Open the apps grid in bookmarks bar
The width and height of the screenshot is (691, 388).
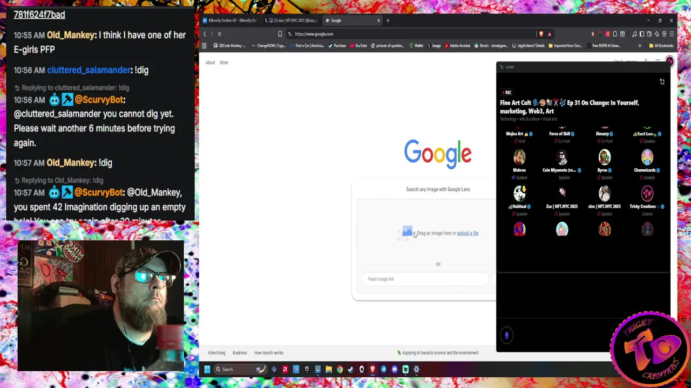click(204, 46)
